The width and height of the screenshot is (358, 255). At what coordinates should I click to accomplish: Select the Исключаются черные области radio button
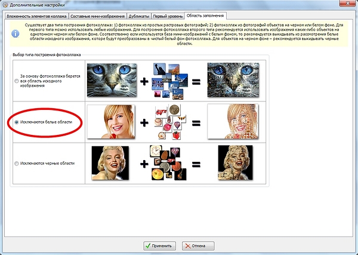[17, 164]
